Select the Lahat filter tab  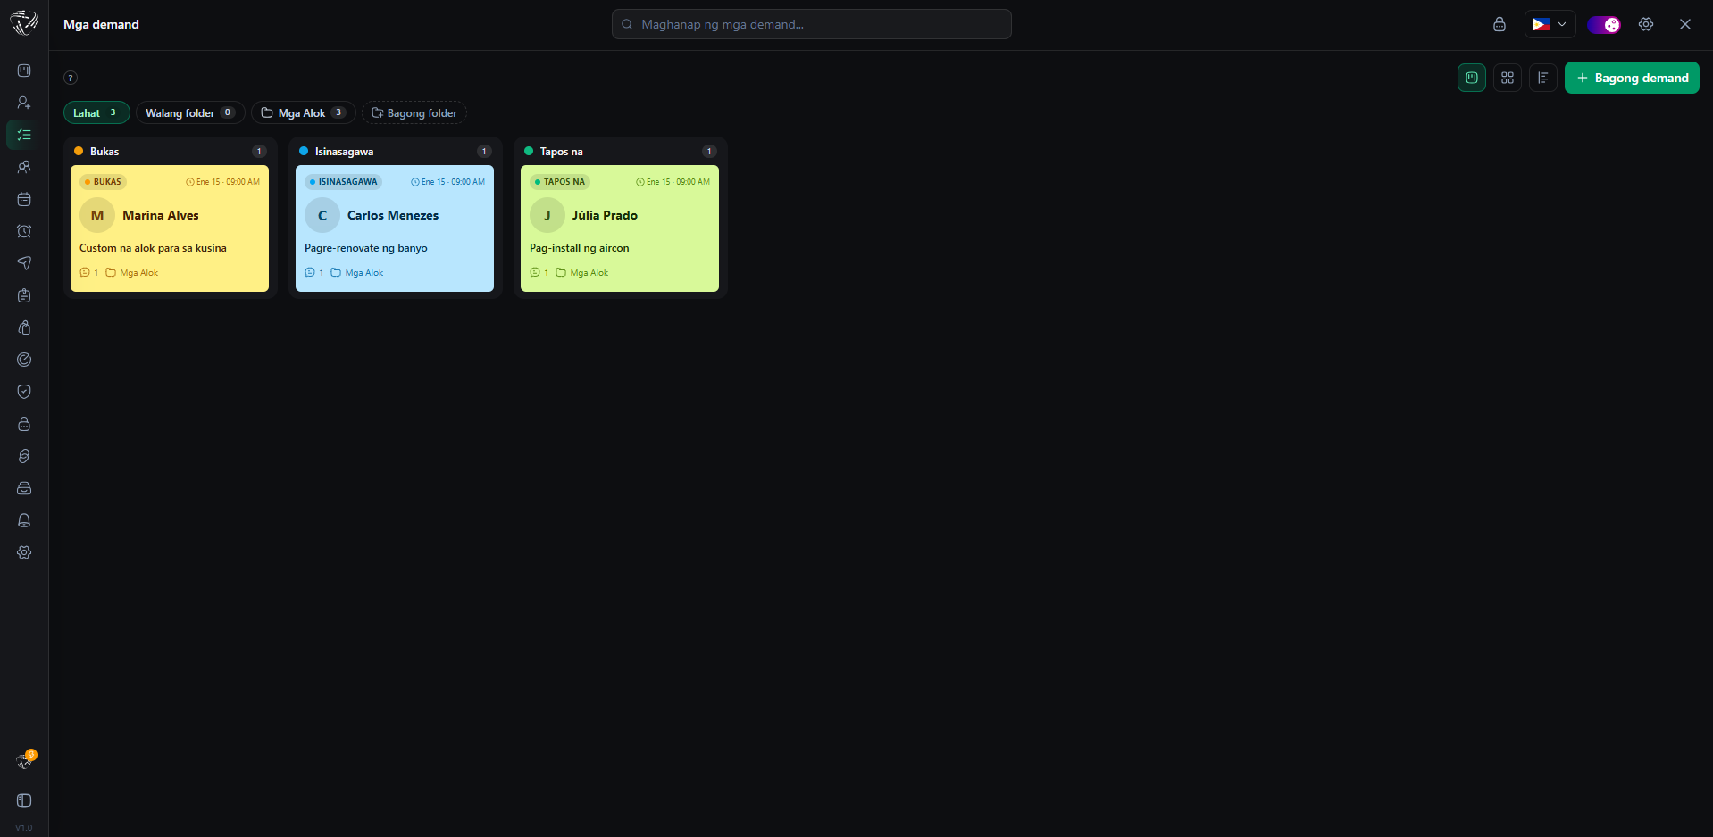tap(96, 112)
